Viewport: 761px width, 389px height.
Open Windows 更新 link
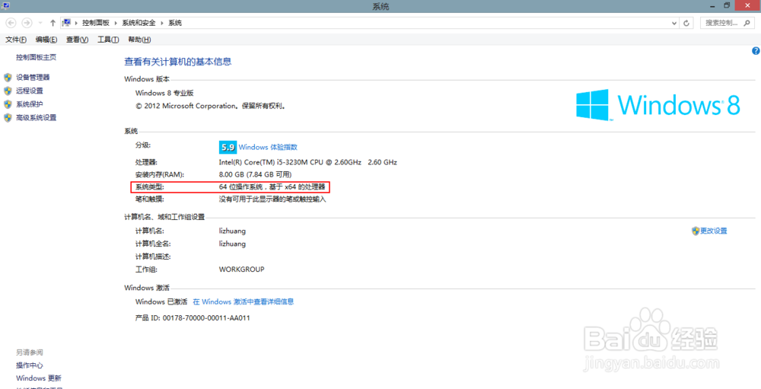[x=39, y=378]
